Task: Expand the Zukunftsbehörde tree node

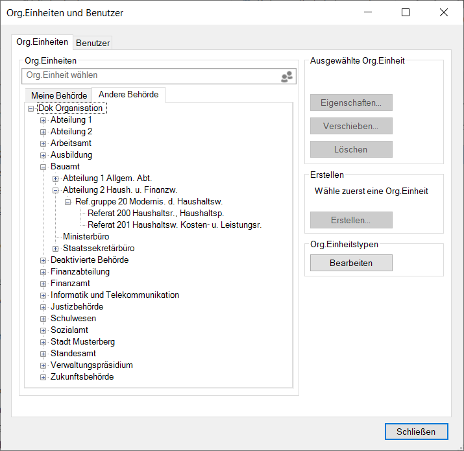Action: tap(43, 377)
